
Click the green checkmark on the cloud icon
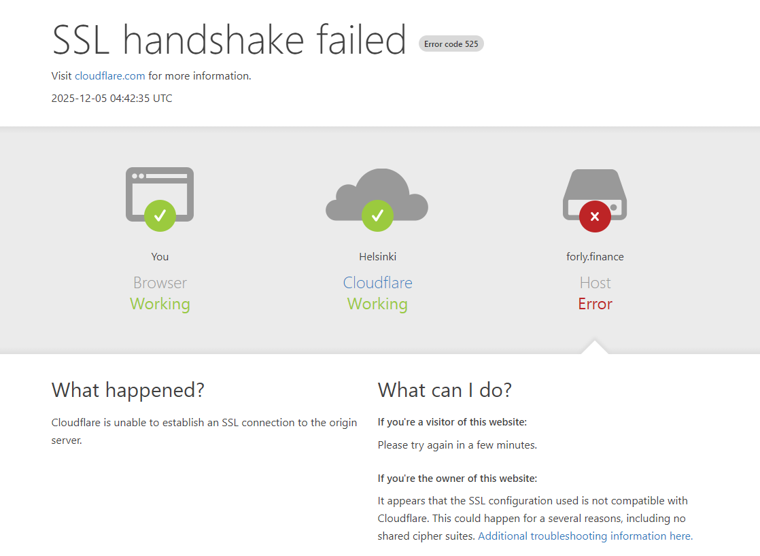377,216
